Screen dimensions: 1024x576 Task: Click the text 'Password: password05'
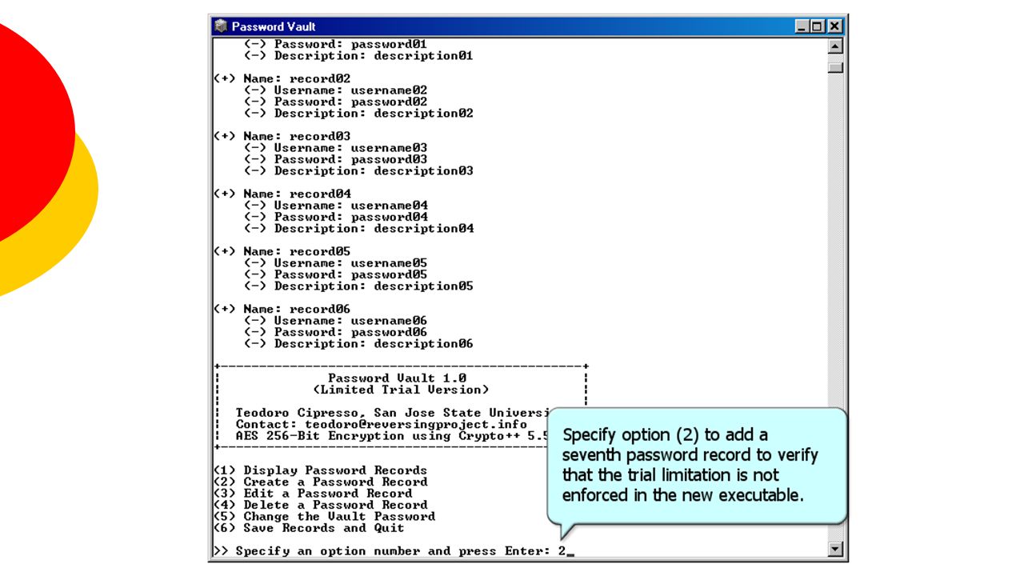(x=350, y=274)
